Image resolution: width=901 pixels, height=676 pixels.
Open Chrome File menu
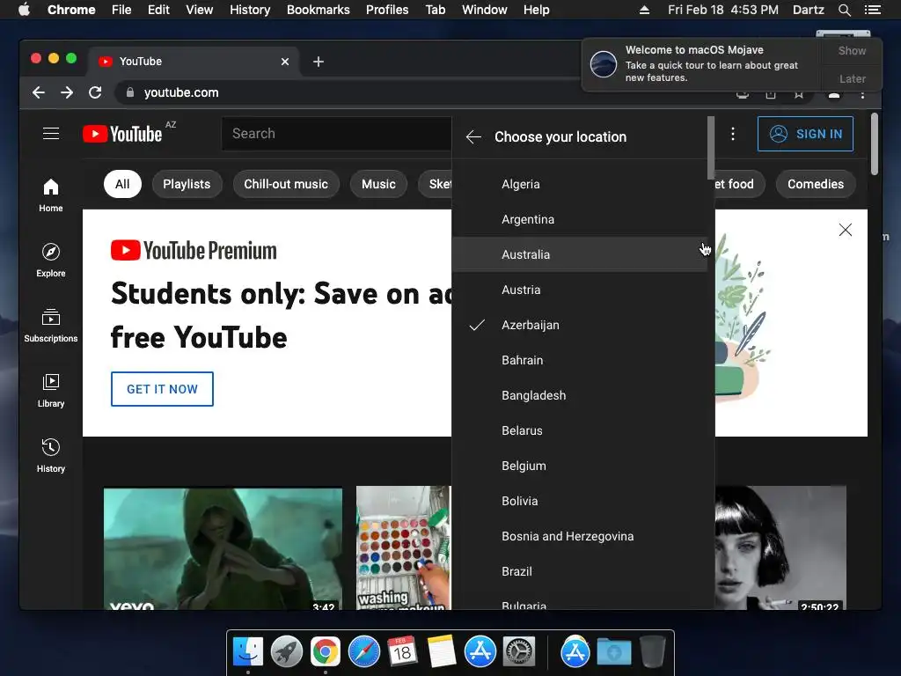click(x=121, y=10)
